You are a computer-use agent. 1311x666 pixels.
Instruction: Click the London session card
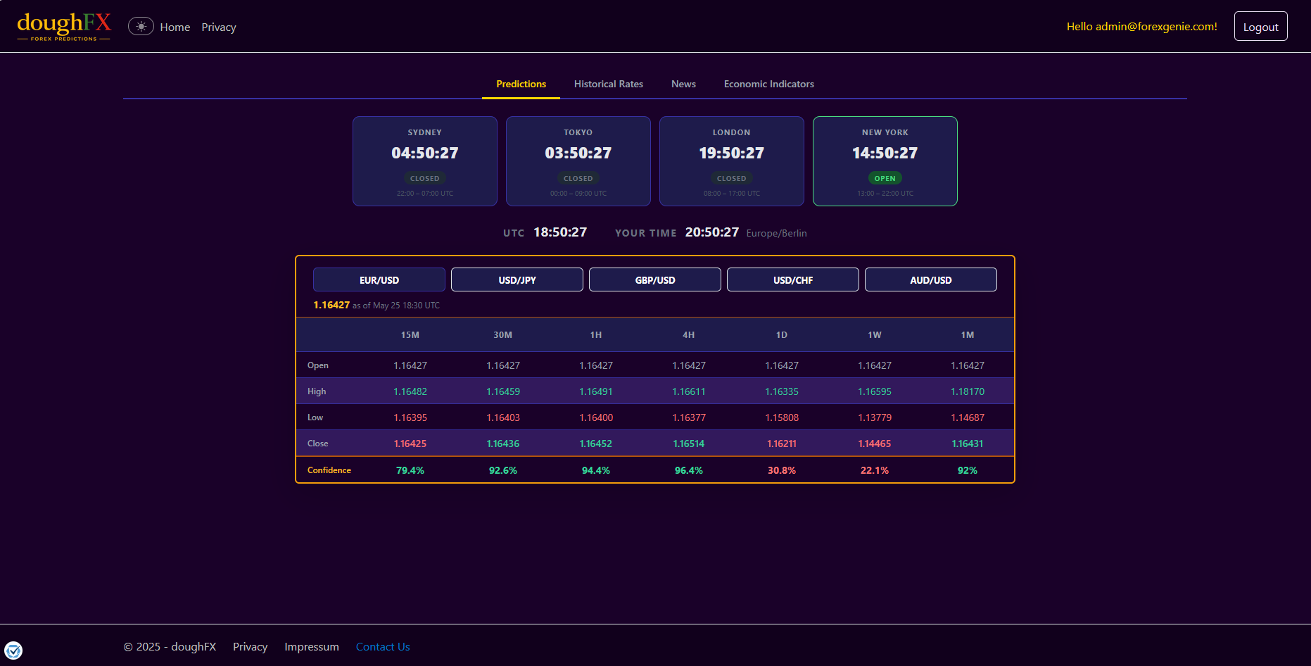(732, 161)
